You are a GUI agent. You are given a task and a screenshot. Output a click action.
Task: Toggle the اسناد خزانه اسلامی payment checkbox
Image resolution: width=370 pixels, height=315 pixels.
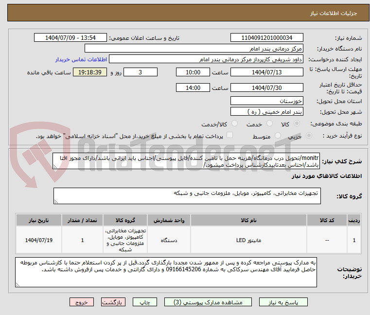(x=229, y=135)
